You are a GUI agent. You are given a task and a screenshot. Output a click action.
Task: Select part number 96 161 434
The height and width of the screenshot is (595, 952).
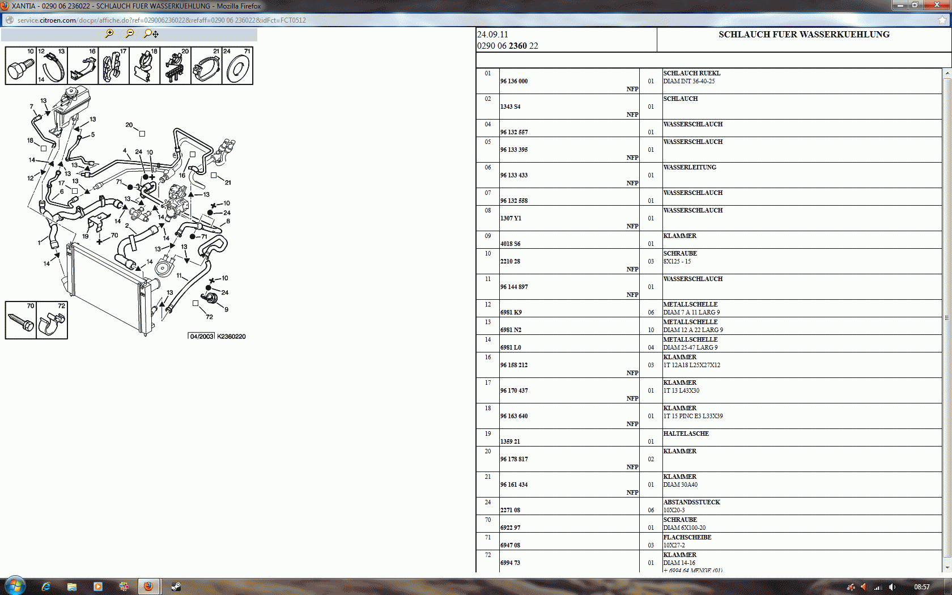[514, 484]
